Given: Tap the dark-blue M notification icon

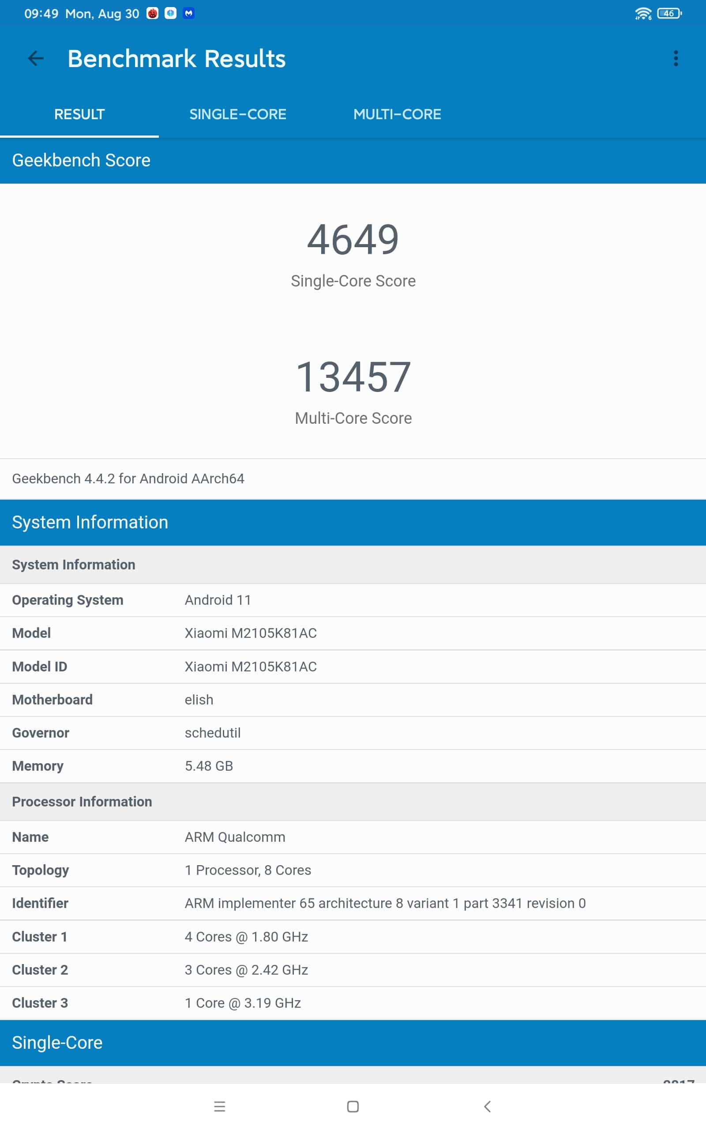Looking at the screenshot, I should point(189,13).
